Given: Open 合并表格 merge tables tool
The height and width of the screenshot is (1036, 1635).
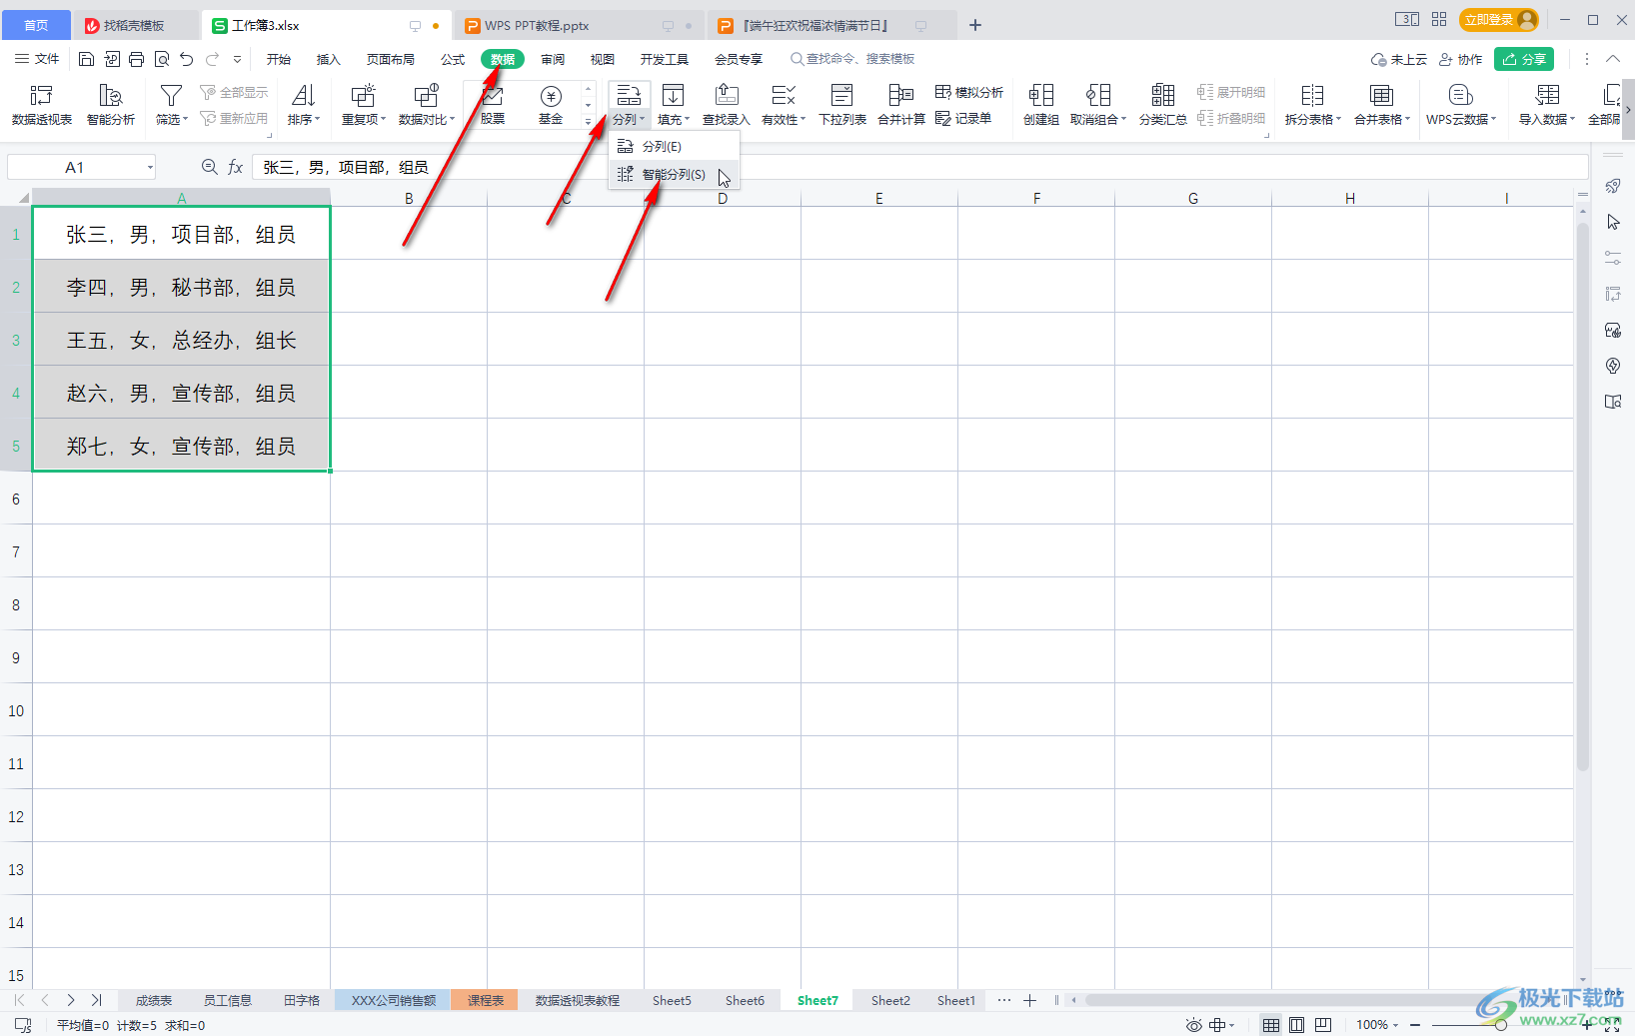Looking at the screenshot, I should tap(1382, 105).
